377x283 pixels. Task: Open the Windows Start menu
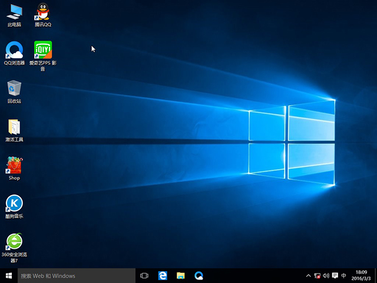[9, 275]
